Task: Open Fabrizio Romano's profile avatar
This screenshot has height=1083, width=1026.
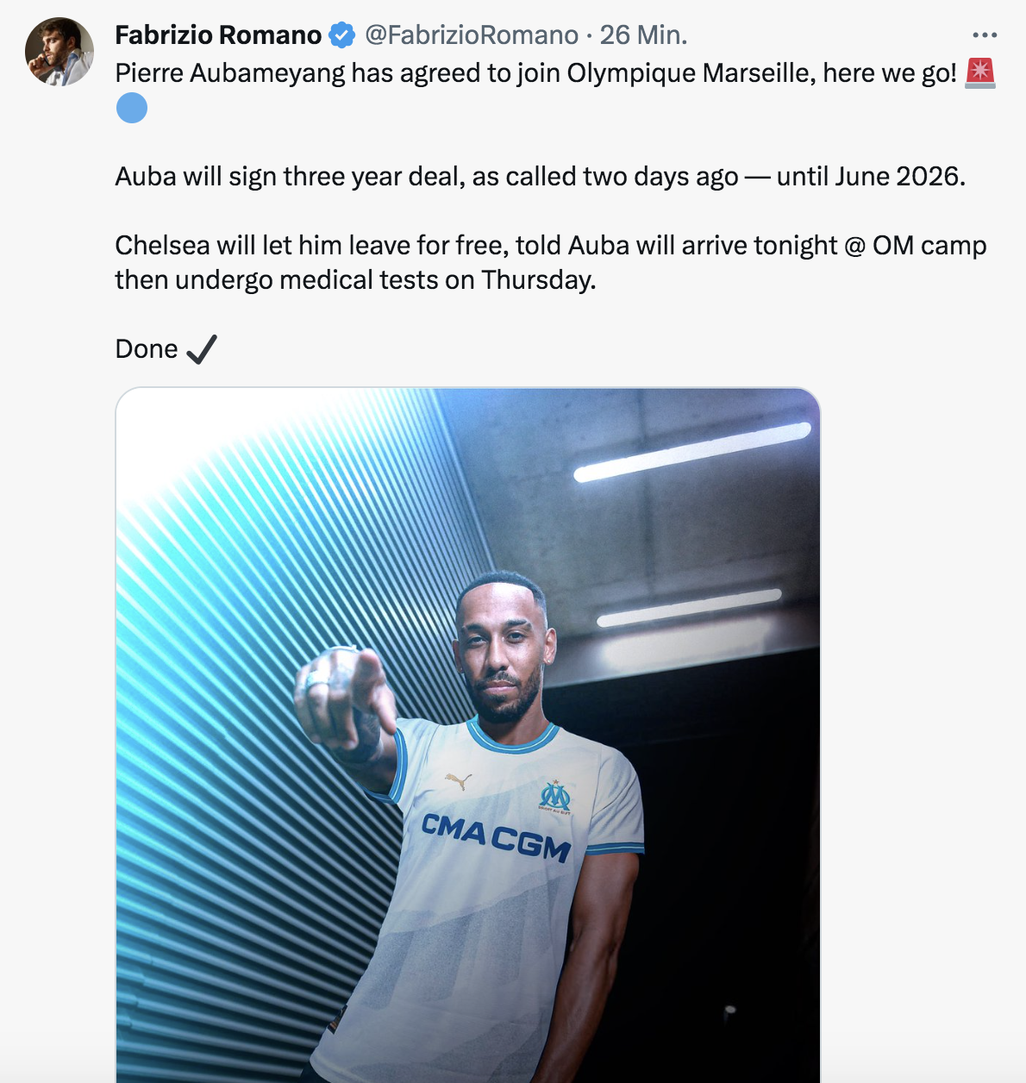Action: [x=59, y=52]
